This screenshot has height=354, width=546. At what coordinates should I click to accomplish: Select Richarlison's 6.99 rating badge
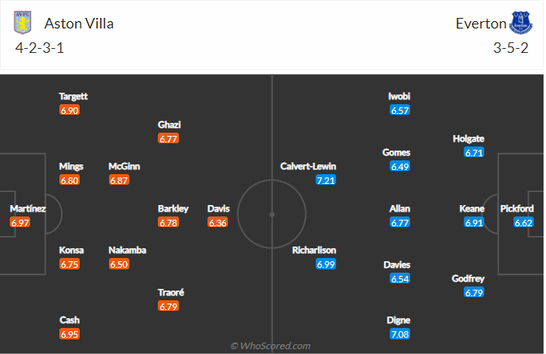click(325, 264)
